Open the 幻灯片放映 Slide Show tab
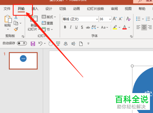 pos(95,9)
